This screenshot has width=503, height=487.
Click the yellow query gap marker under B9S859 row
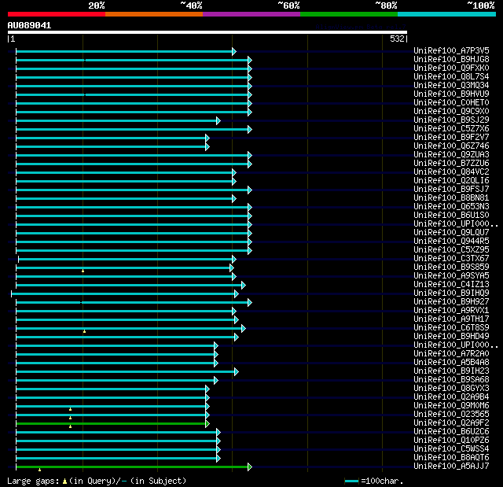tap(83, 271)
